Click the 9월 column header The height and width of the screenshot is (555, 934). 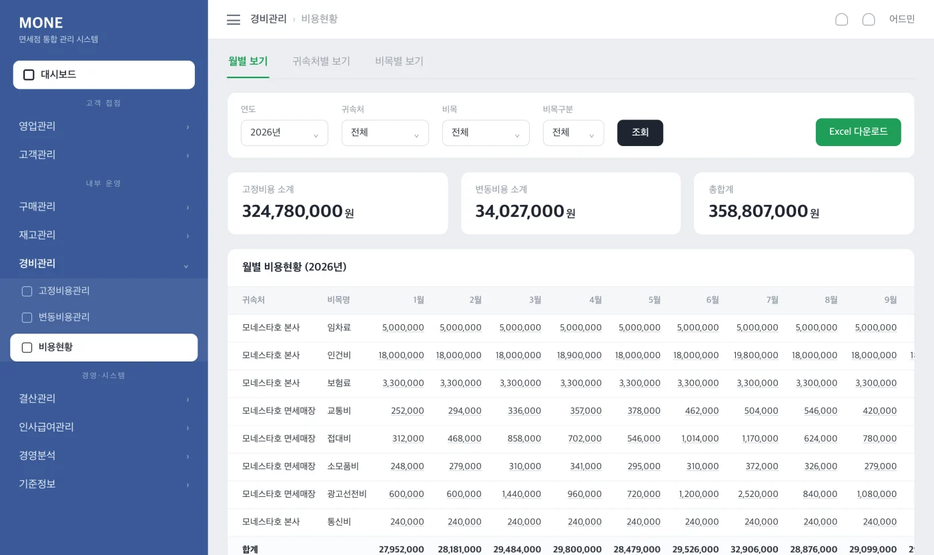coord(891,300)
